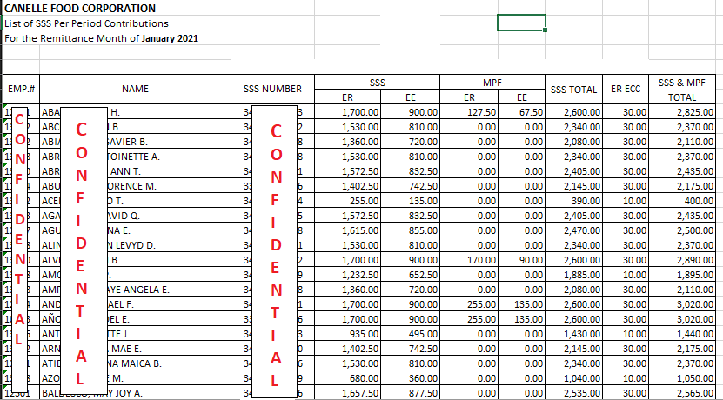Image resolution: width=723 pixels, height=400 pixels.
Task: Click the SSS NUMBER header cell
Action: click(272, 89)
